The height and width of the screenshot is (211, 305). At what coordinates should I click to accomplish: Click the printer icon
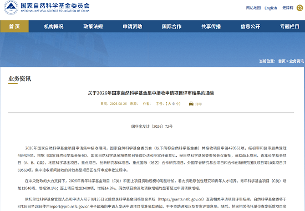[x=191, y=104]
